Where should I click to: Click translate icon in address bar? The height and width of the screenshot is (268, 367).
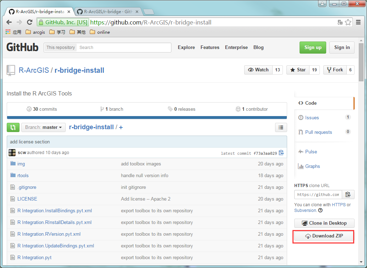point(340,22)
